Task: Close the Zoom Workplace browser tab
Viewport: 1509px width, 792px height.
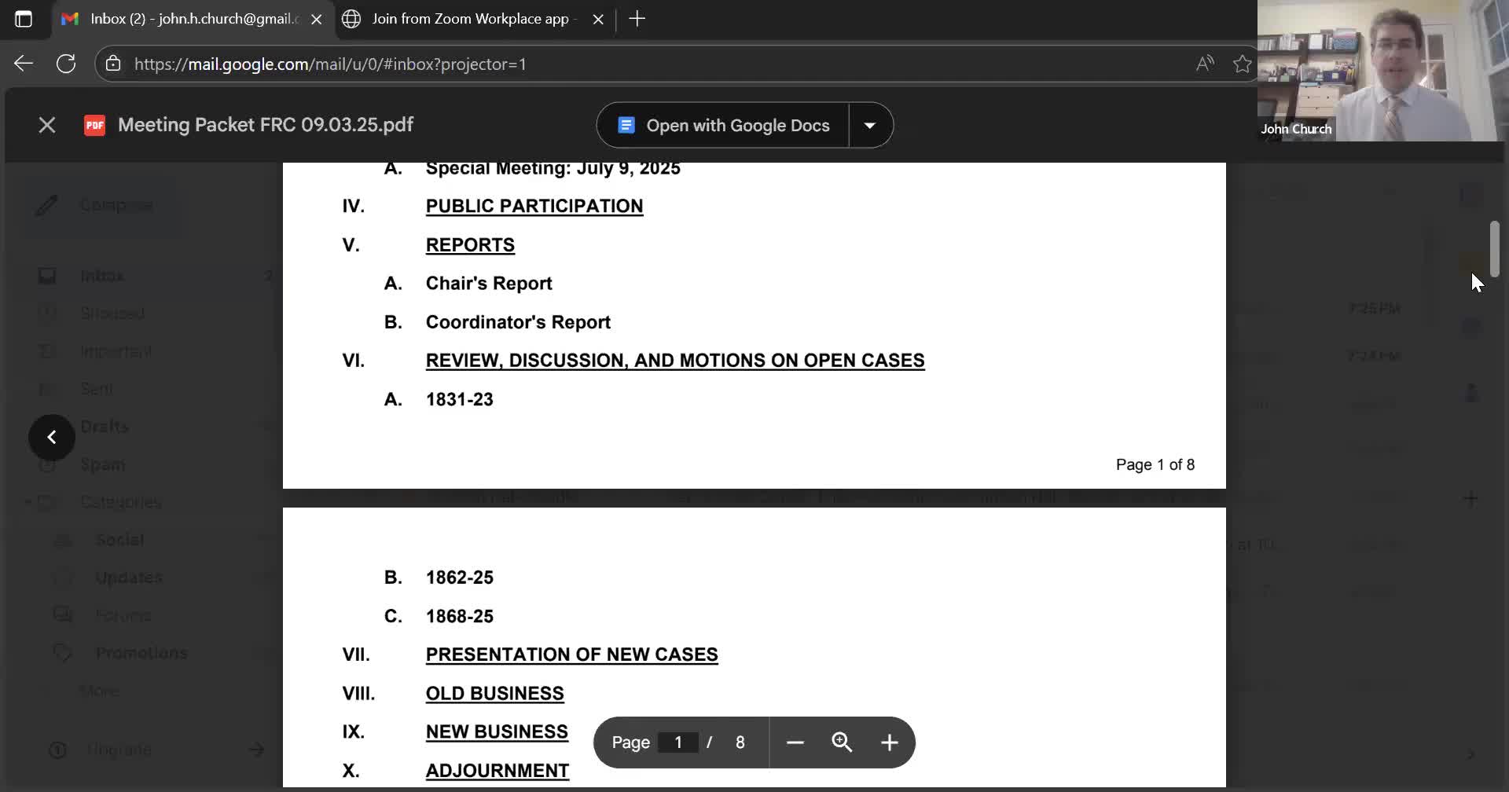Action: [598, 20]
